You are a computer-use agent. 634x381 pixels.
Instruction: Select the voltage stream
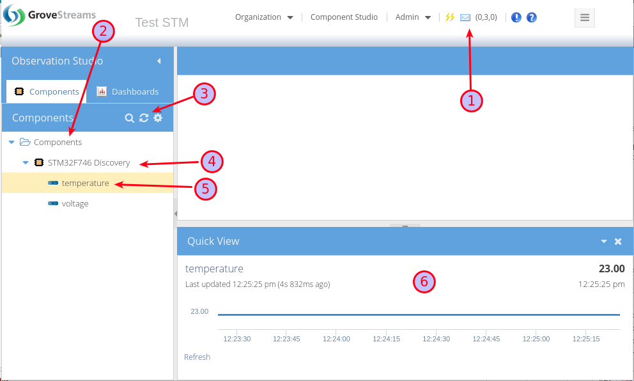click(75, 203)
